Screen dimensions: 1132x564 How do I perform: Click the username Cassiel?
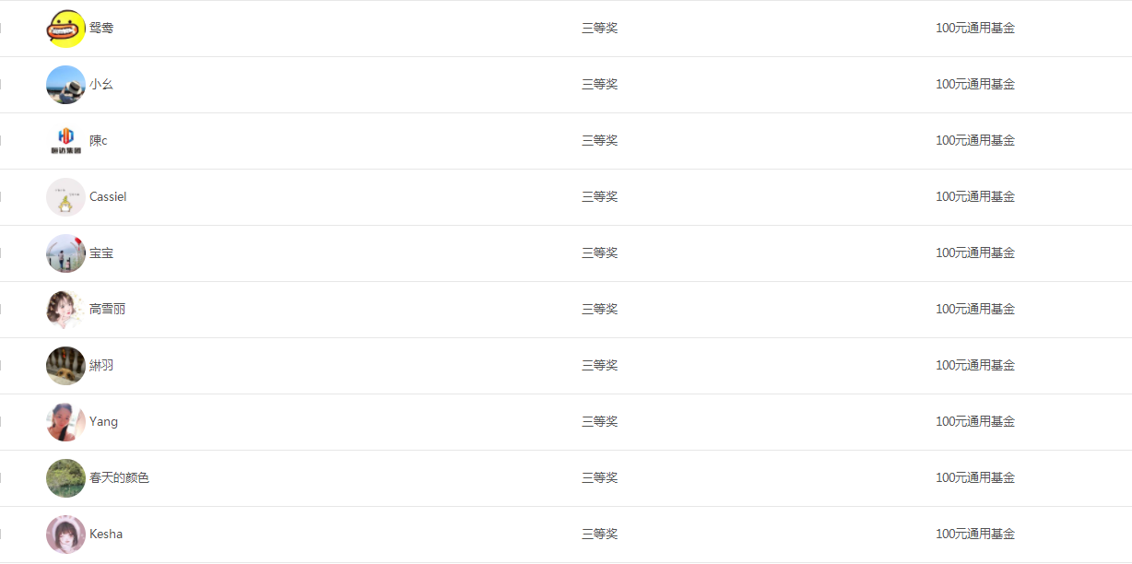108,197
